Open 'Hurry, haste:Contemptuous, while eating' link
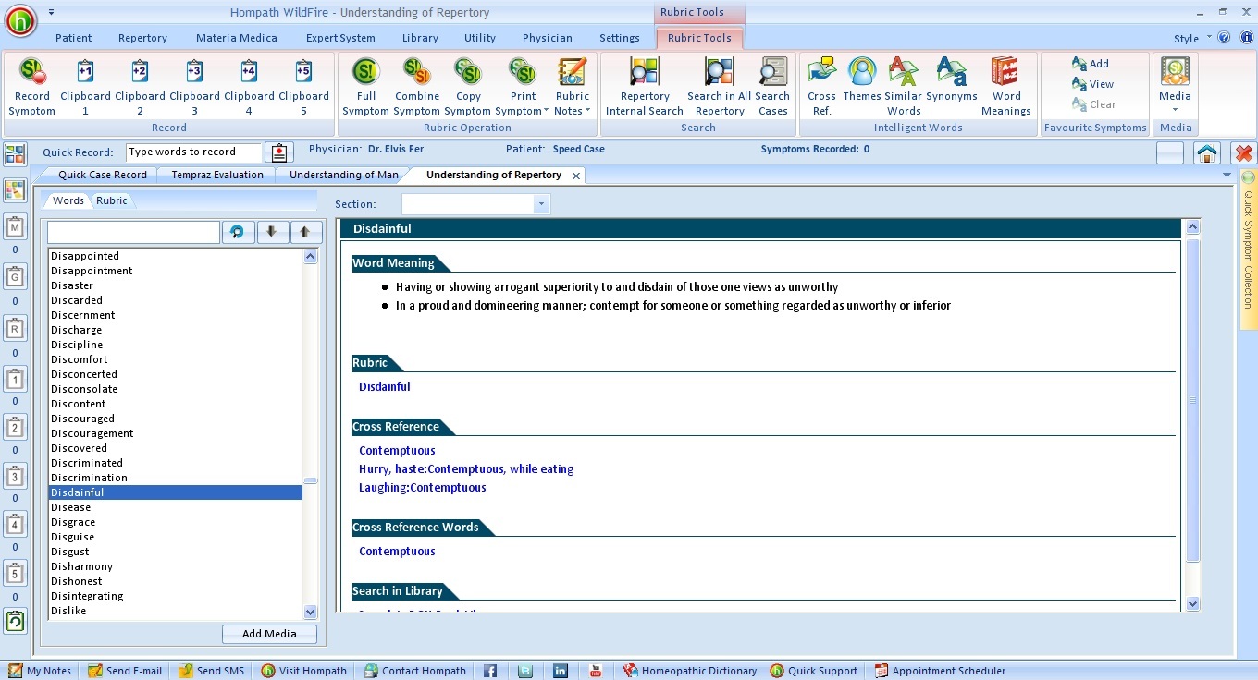Screen dimensions: 1258x680 (466, 469)
